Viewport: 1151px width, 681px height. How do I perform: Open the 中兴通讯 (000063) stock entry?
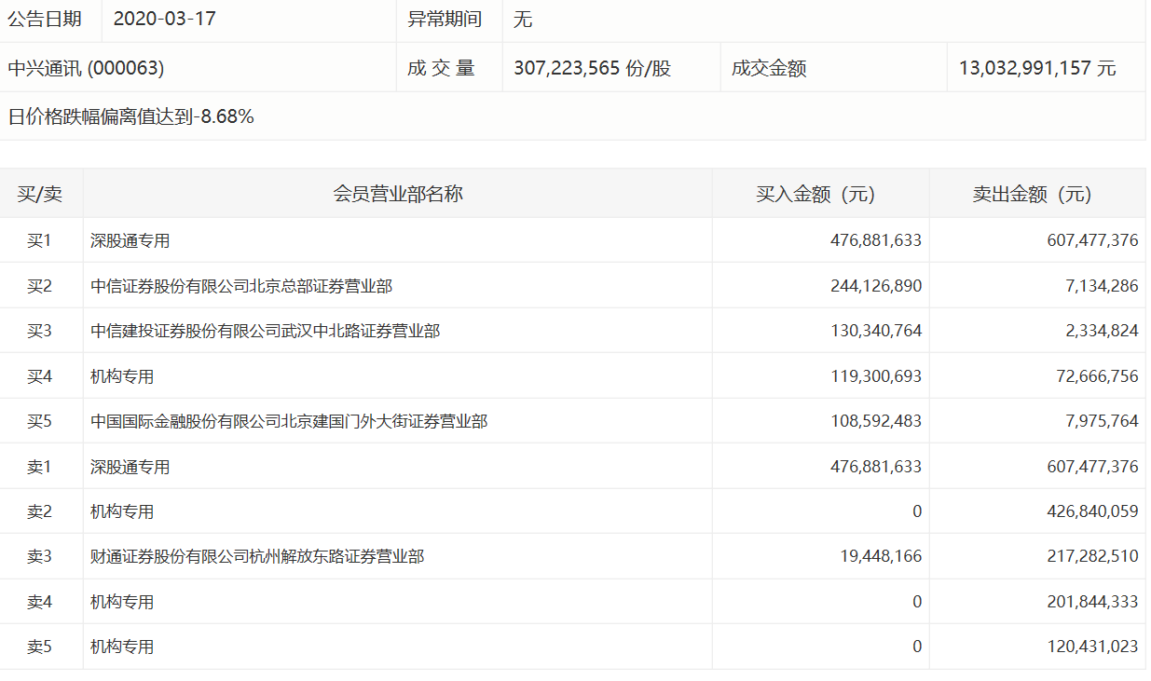(86, 68)
